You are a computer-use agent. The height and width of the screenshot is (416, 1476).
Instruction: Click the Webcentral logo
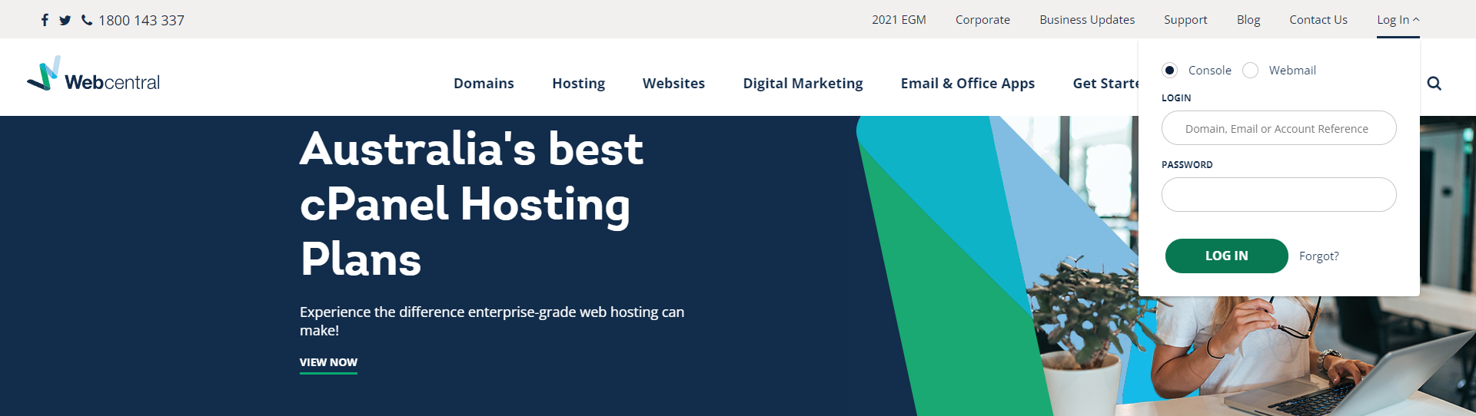point(94,75)
